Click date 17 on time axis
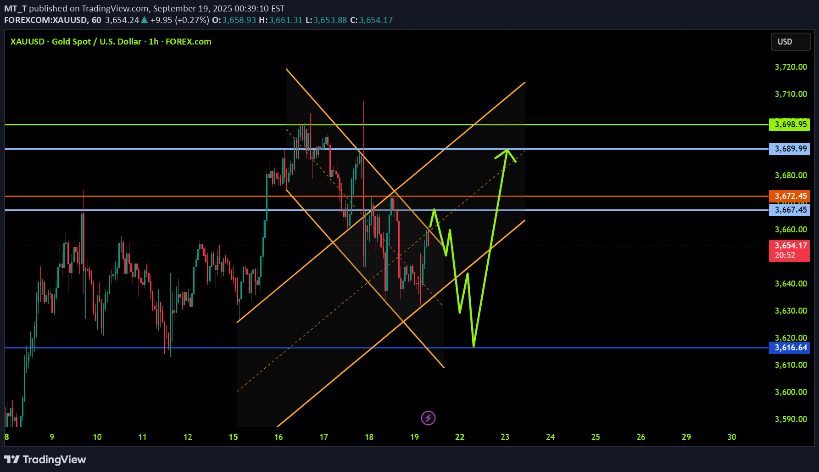The height and width of the screenshot is (472, 819). click(x=324, y=437)
